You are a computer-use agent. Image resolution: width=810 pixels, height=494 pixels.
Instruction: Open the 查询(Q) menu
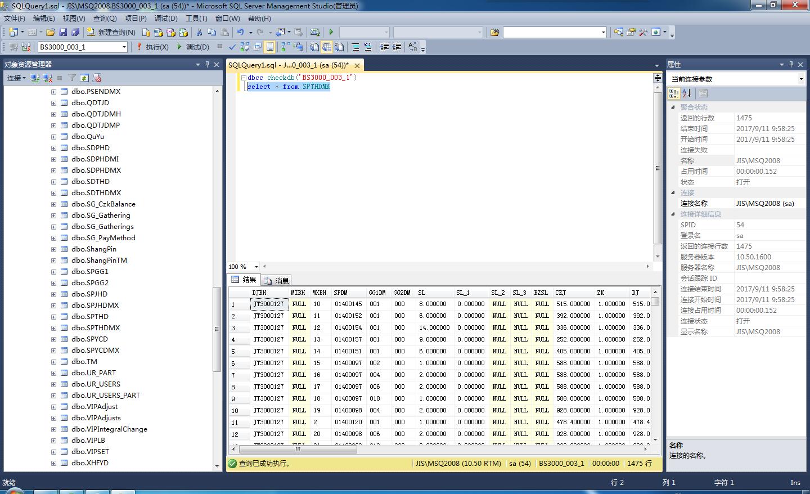[x=105, y=18]
